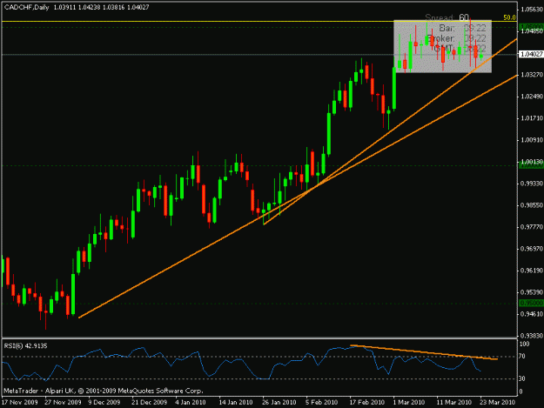Click the 0.96190 price axis label
Screen dimensions: 544x408
532,271
